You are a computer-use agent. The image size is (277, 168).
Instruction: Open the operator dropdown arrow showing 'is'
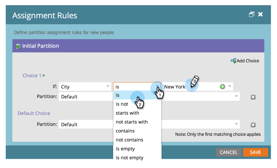[x=157, y=86]
